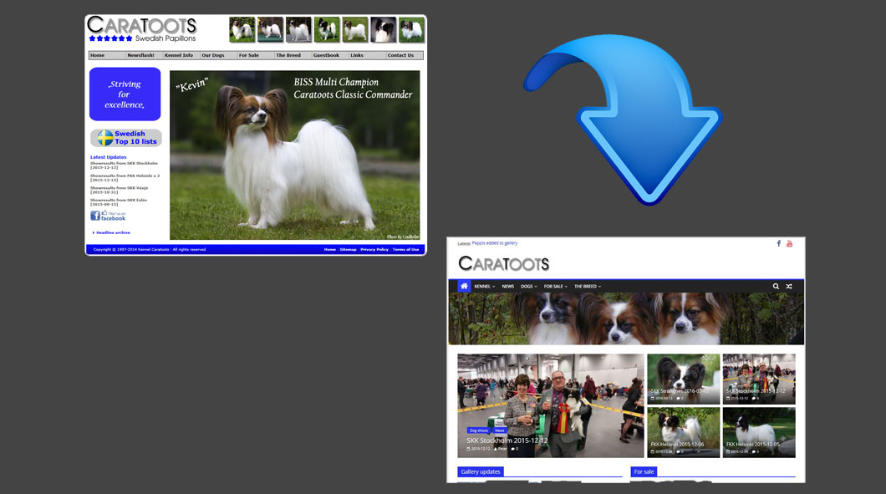The width and height of the screenshot is (886, 494).
Task: Click Home in the old site's grey menu bar
Action: point(97,55)
